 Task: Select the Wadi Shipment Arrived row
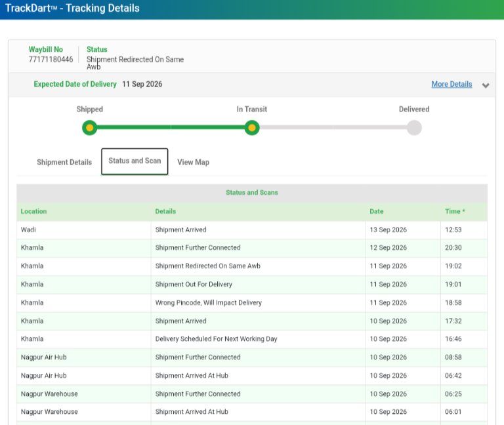click(252, 230)
